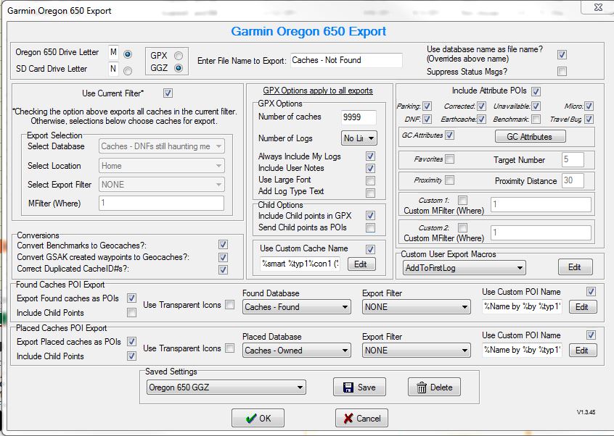Toggle Correct Duplicated CacheID#s checkbox
Image resolution: width=614 pixels, height=436 pixels.
pyautogui.click(x=223, y=269)
